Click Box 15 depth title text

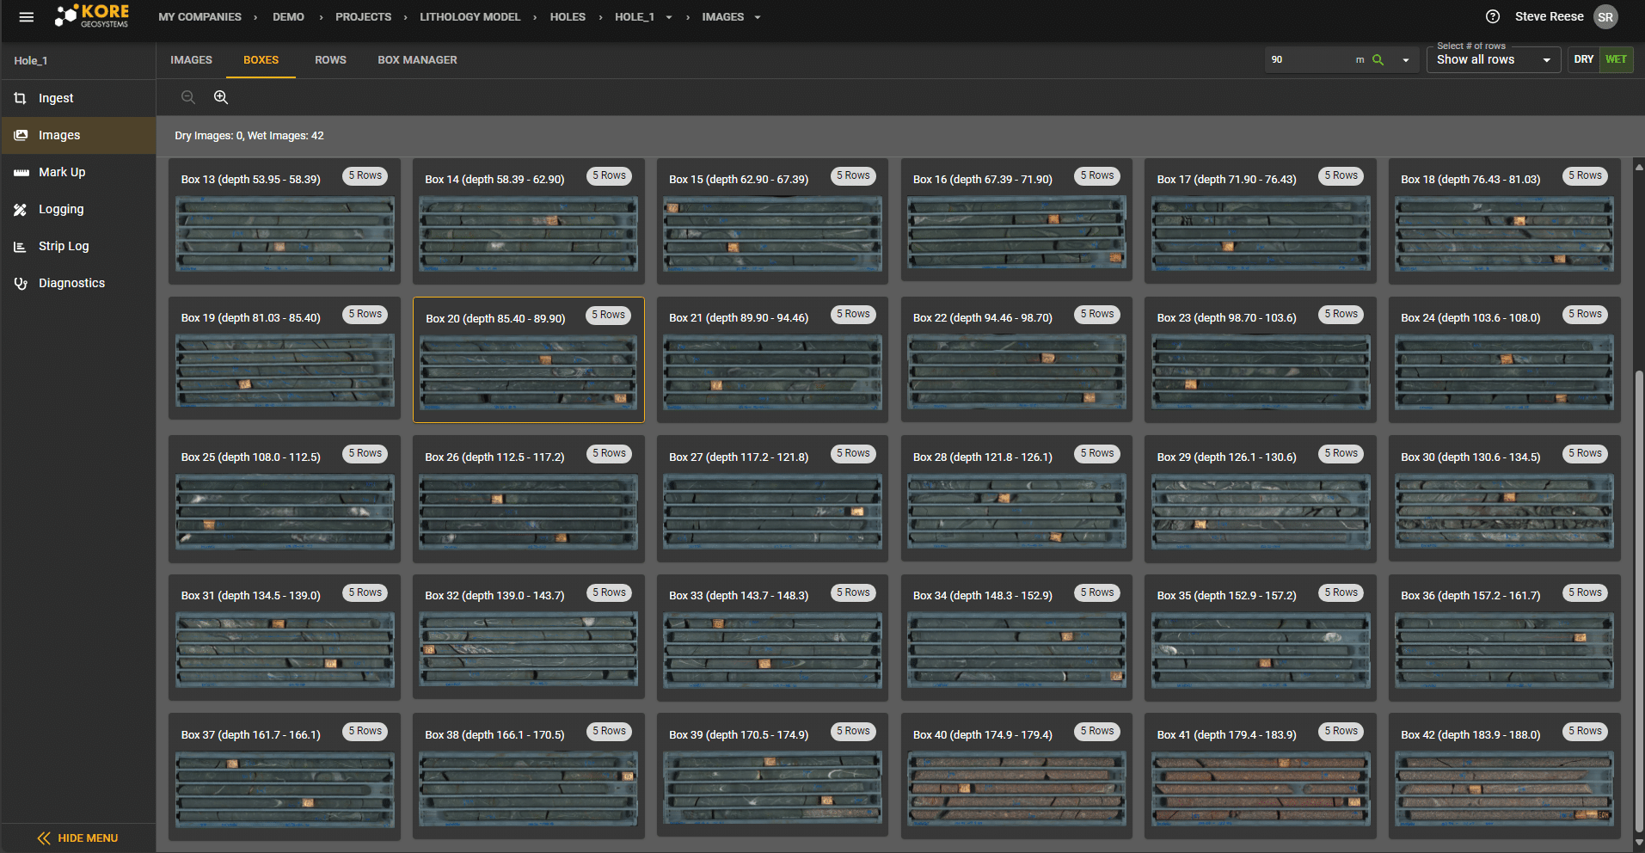coord(739,180)
